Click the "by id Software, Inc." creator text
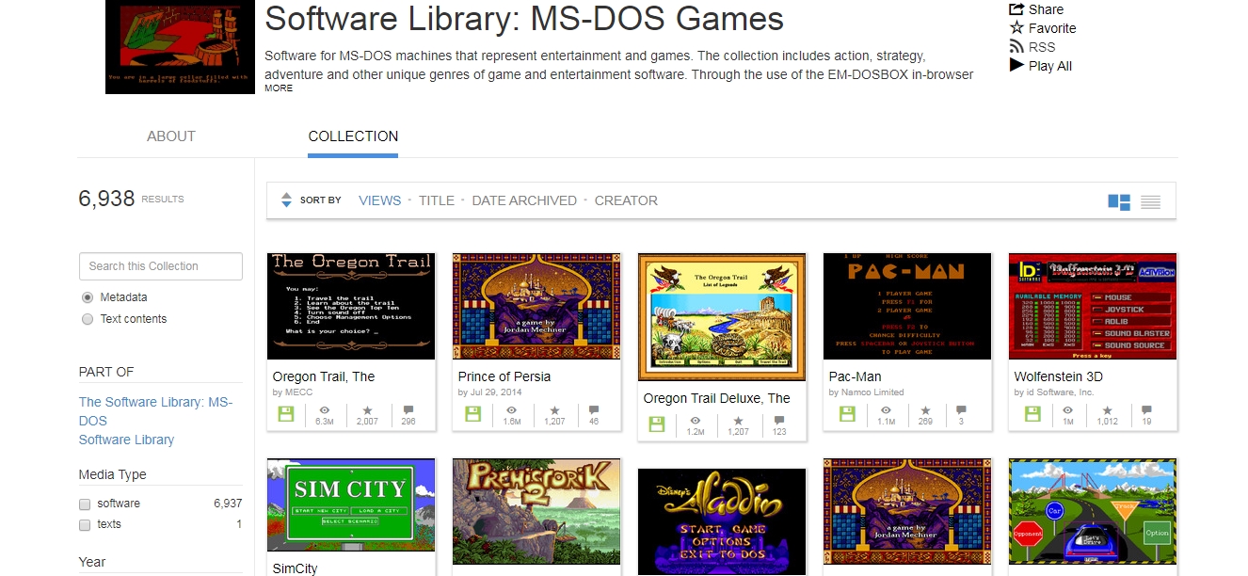1248x576 pixels. (x=1055, y=392)
